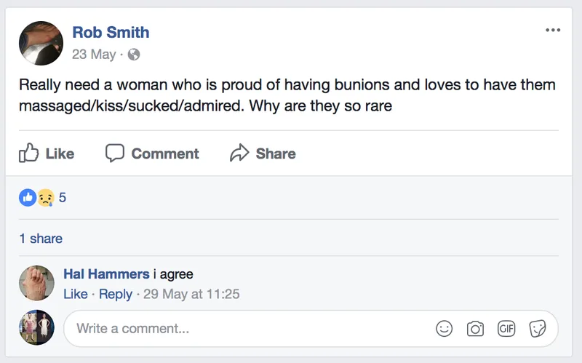Click the thumbs-up Like icon on the post

pyautogui.click(x=28, y=153)
